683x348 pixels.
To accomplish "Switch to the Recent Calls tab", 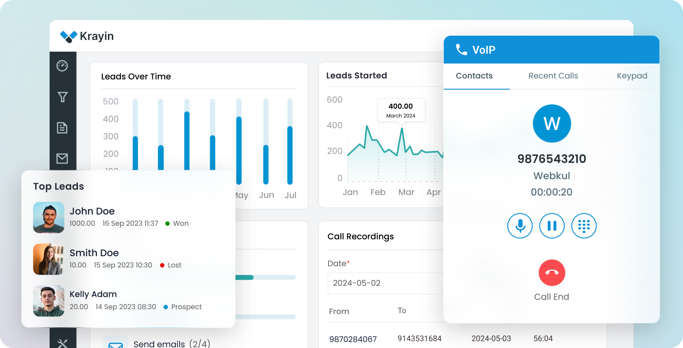I will pos(553,76).
